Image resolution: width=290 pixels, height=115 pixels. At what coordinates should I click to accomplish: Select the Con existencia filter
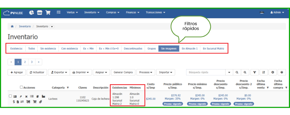point(70,49)
